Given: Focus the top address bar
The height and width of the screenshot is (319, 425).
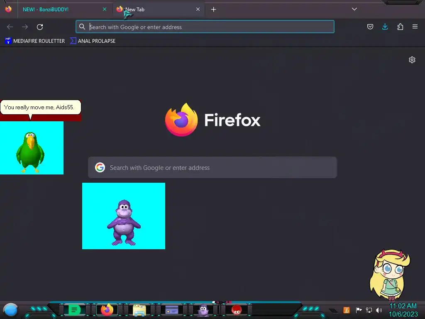Looking at the screenshot, I should point(205,27).
